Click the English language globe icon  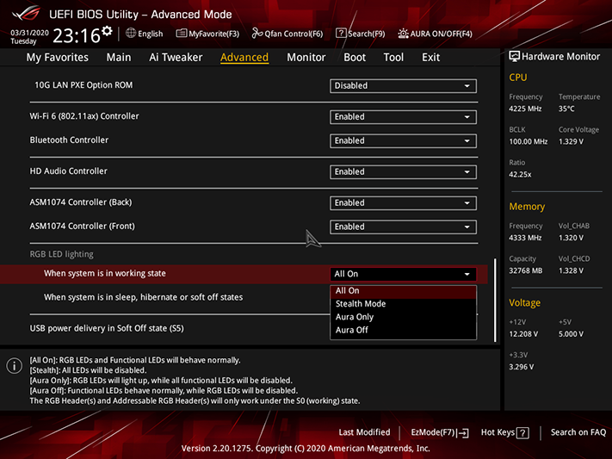pos(131,34)
